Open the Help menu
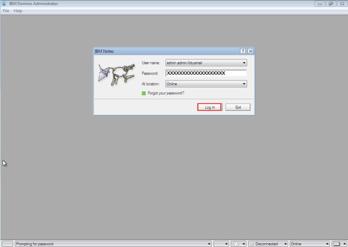The image size is (348, 247). [18, 11]
